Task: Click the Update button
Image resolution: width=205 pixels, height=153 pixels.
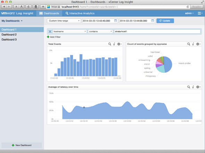Action: (165, 21)
